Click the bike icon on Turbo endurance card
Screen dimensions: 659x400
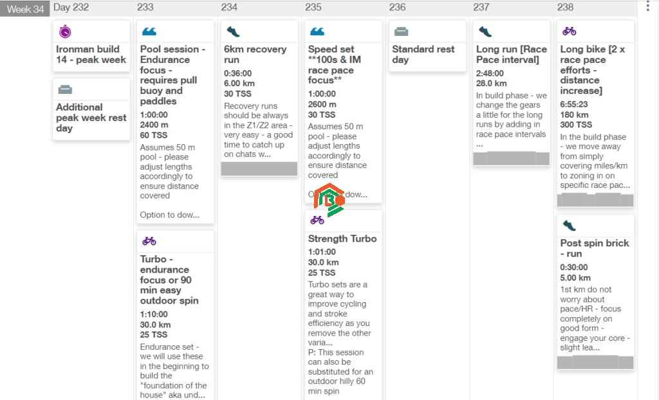tap(149, 241)
